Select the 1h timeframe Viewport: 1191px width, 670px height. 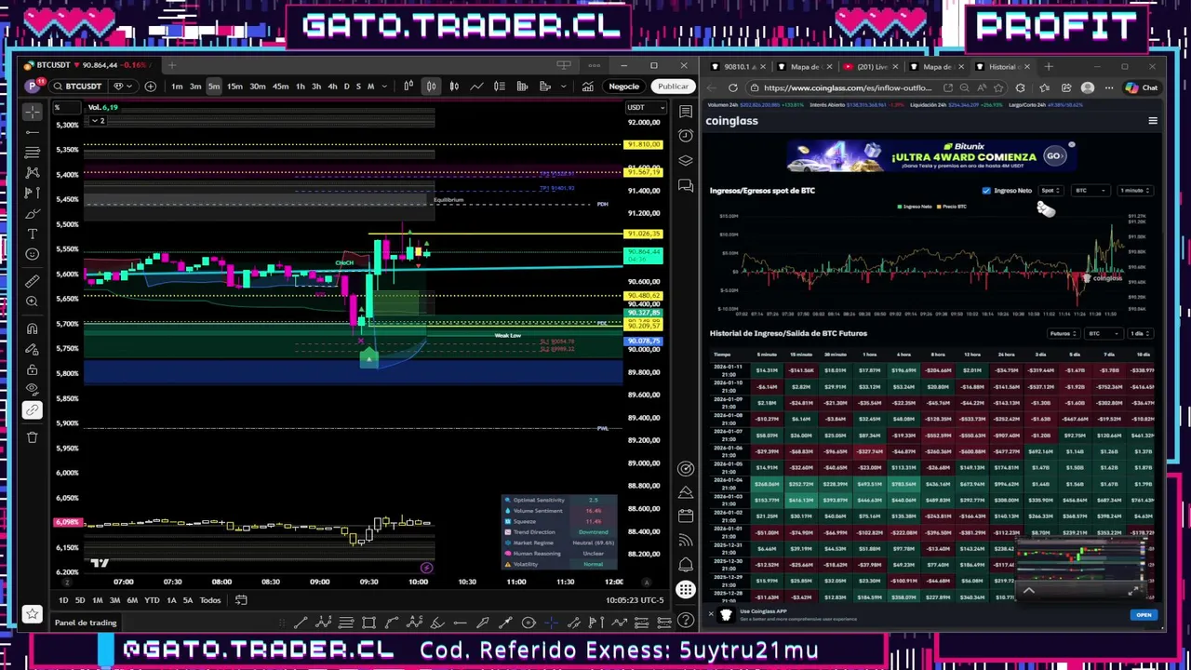[x=300, y=87]
